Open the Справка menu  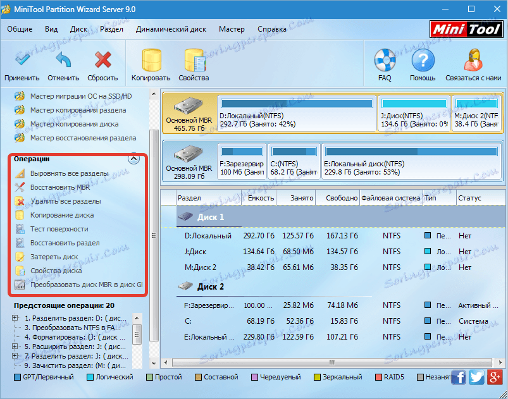(272, 29)
